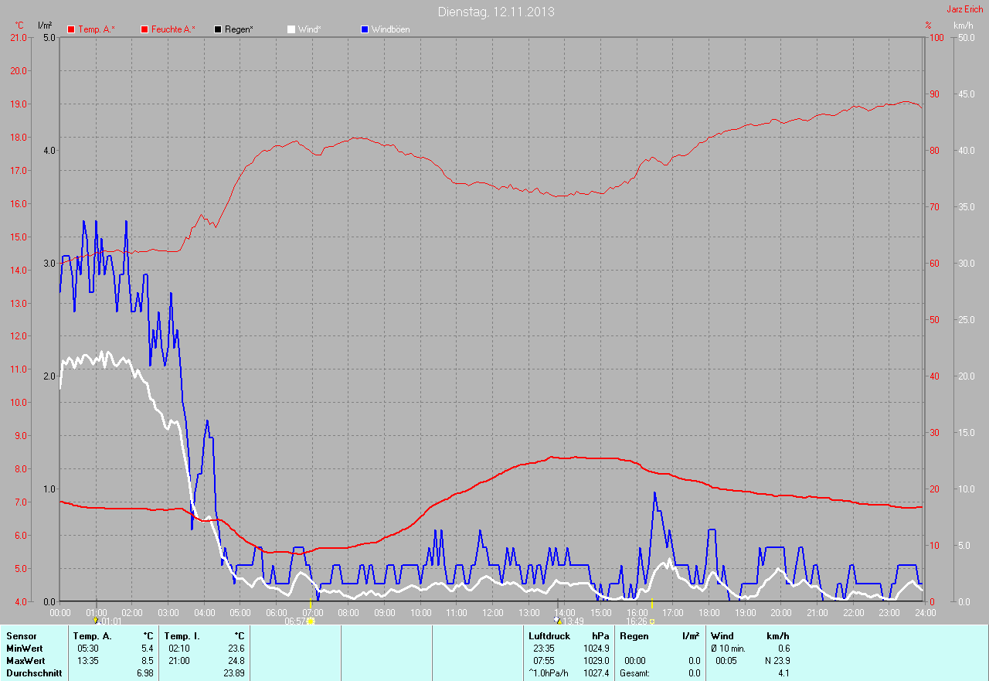This screenshot has width=989, height=681.
Task: Click the black Regen legend square
Action: [x=218, y=29]
